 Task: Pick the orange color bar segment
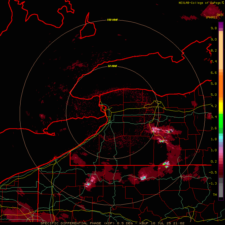click(221, 86)
